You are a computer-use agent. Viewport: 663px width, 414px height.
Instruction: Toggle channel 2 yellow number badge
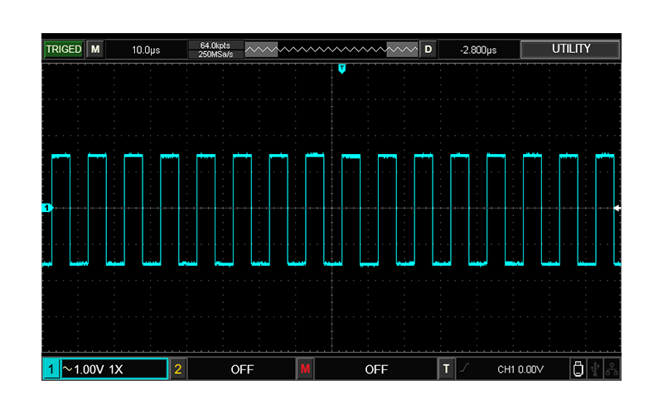178,369
